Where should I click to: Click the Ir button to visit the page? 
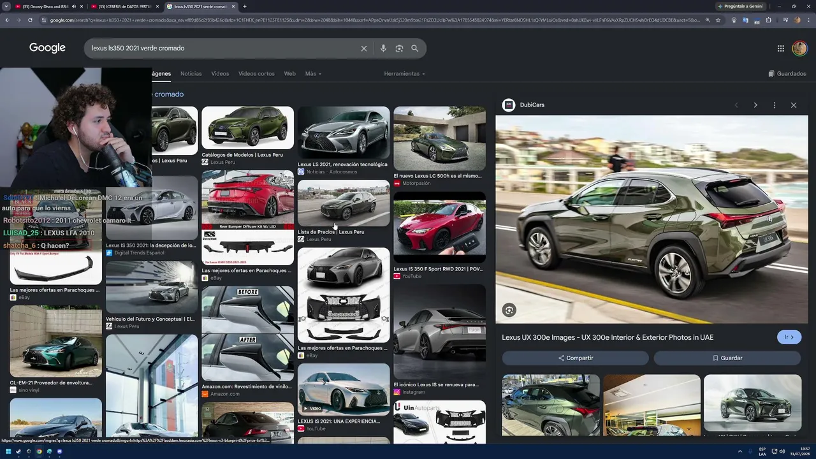[789, 337]
